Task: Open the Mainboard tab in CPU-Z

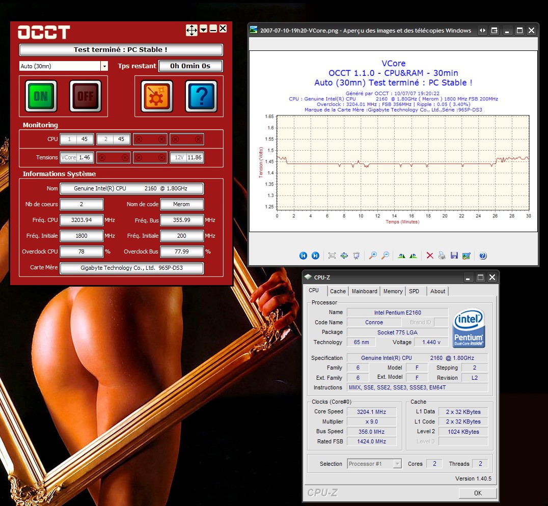Action: [x=365, y=291]
